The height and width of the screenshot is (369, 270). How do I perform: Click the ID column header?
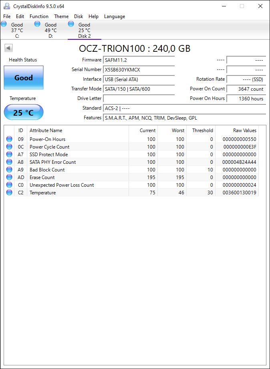21,130
